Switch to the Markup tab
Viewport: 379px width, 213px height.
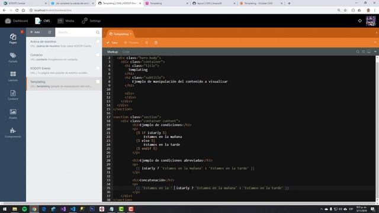113,51
